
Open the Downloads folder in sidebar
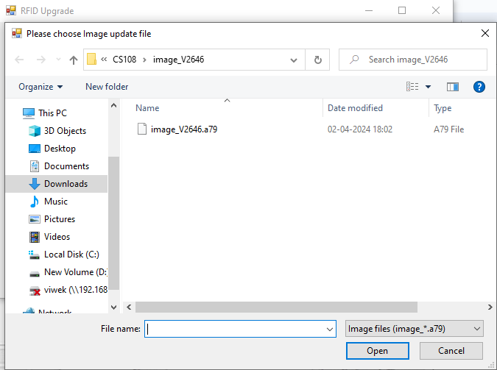pos(66,184)
